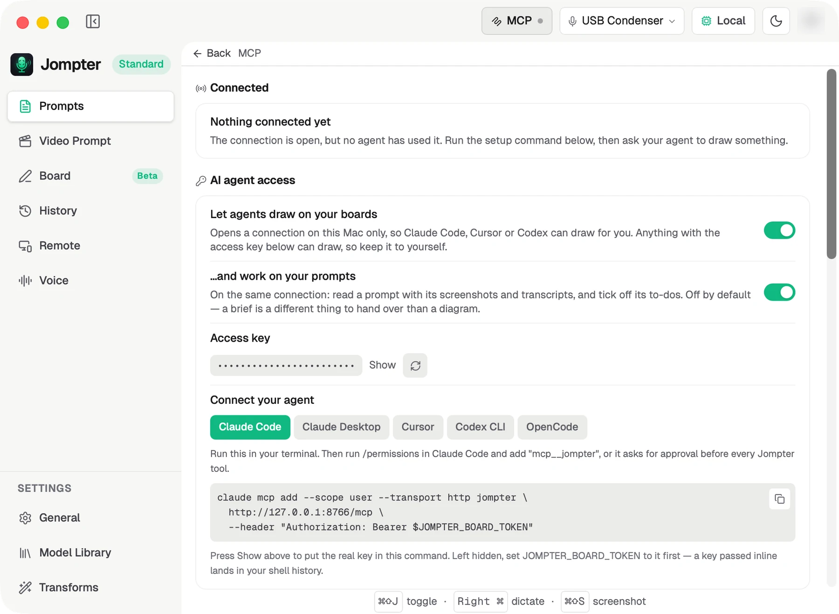Disable Let agents draw on your boards

tap(779, 230)
